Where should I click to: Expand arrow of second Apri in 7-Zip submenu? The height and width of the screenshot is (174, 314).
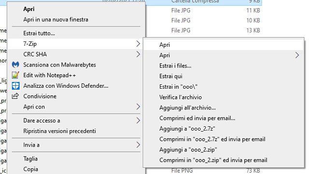[x=297, y=55]
